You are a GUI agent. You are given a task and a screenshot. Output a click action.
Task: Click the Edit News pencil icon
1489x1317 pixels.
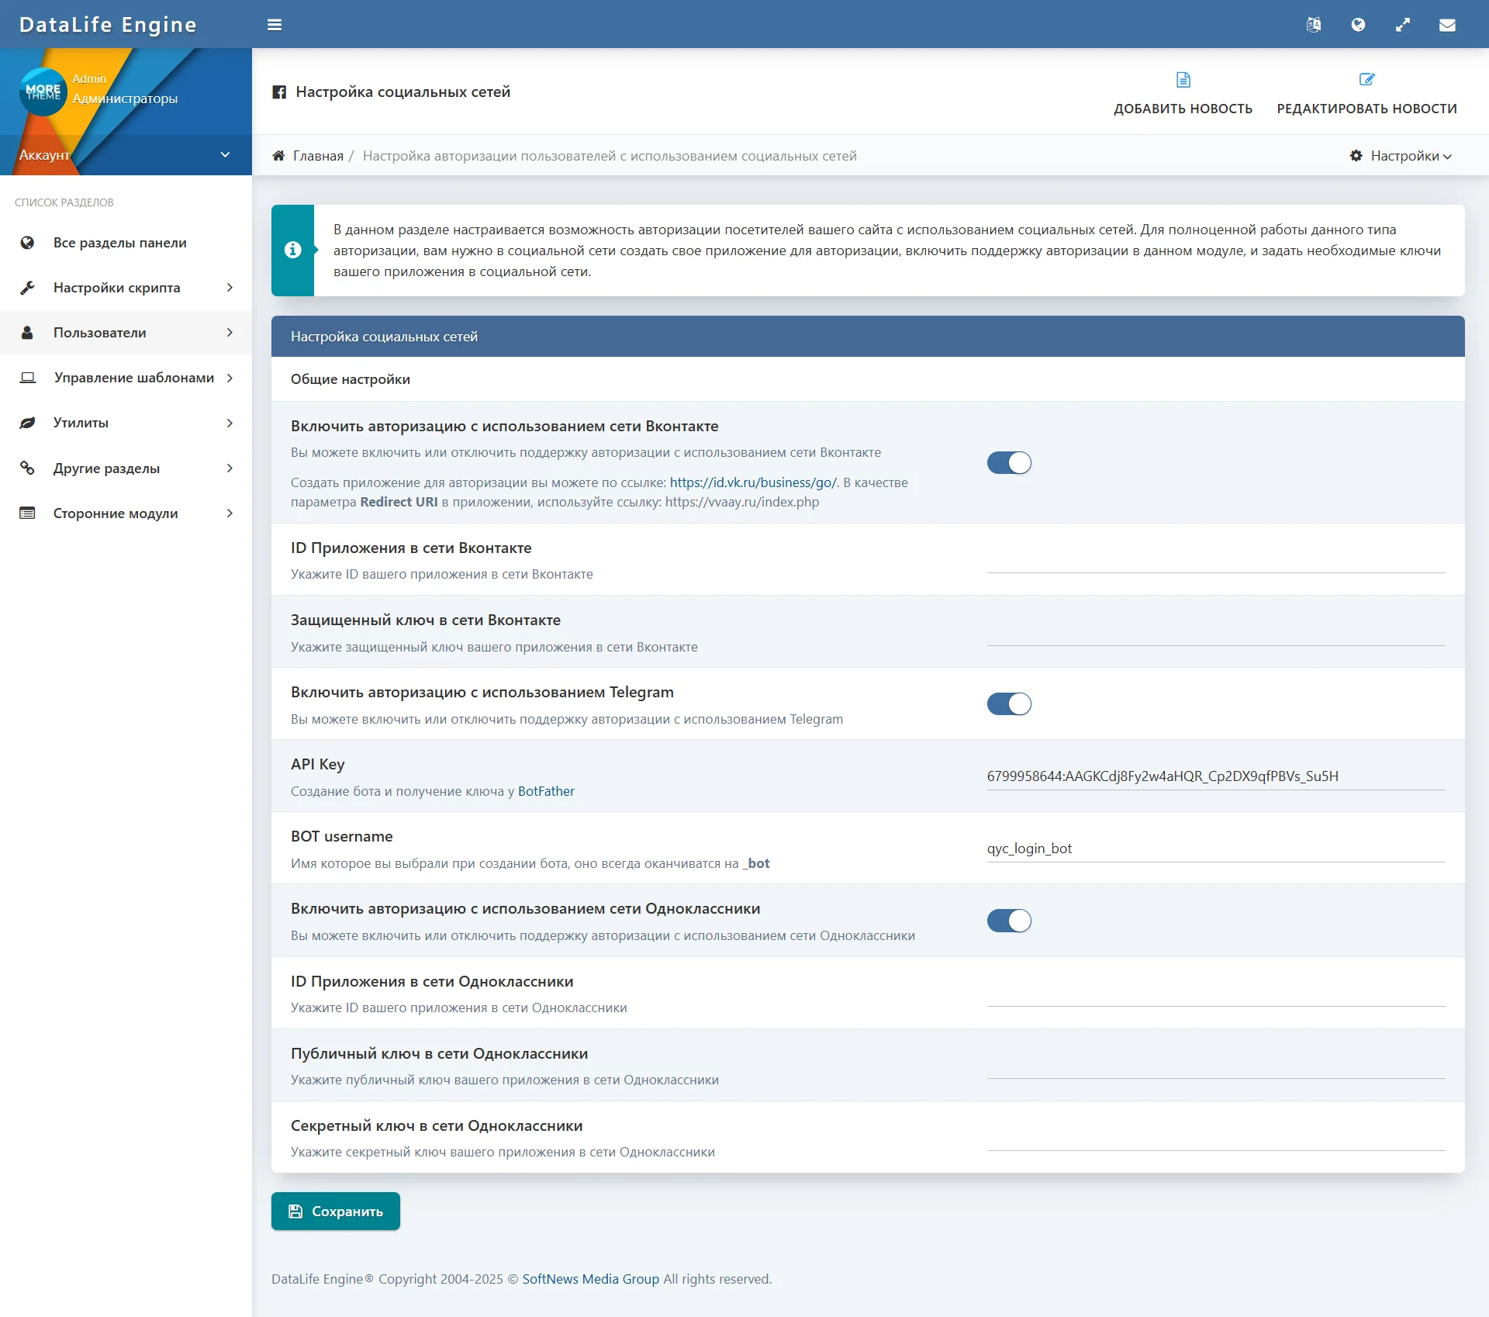pyautogui.click(x=1366, y=80)
